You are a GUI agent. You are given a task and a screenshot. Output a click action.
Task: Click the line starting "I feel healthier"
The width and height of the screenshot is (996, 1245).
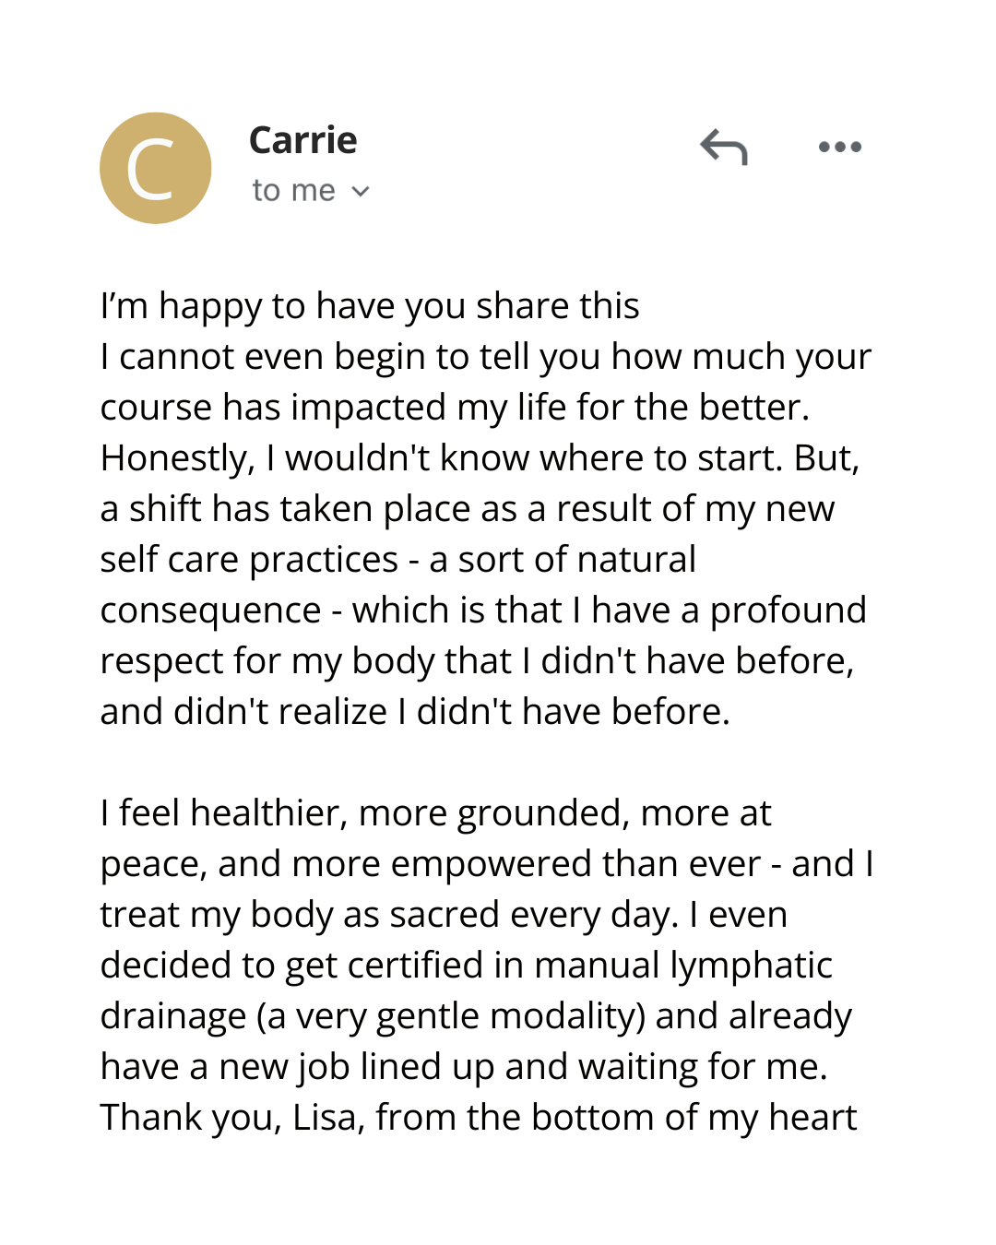(435, 813)
